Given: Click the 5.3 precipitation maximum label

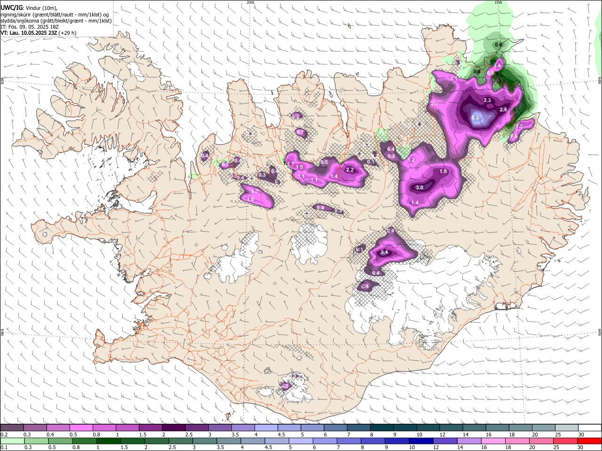Looking at the screenshot, I should 475,117.
